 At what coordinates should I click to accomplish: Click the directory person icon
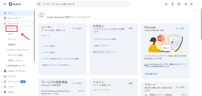pos(5,23)
